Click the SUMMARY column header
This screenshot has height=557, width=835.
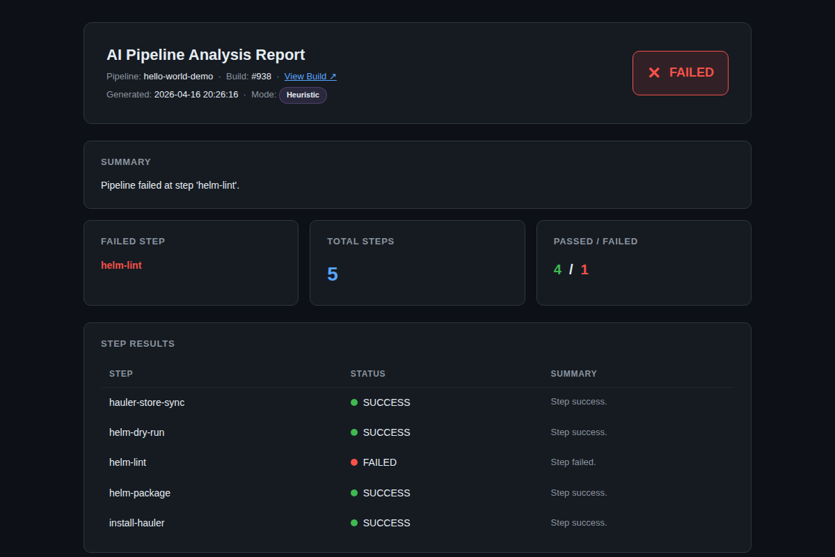574,374
